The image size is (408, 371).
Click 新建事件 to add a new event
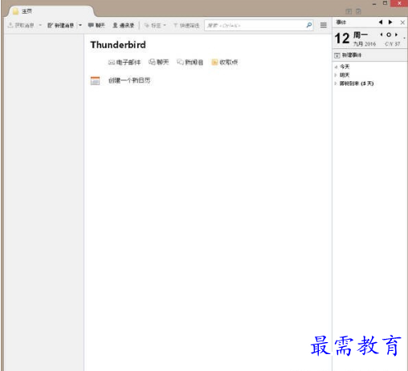click(348, 55)
